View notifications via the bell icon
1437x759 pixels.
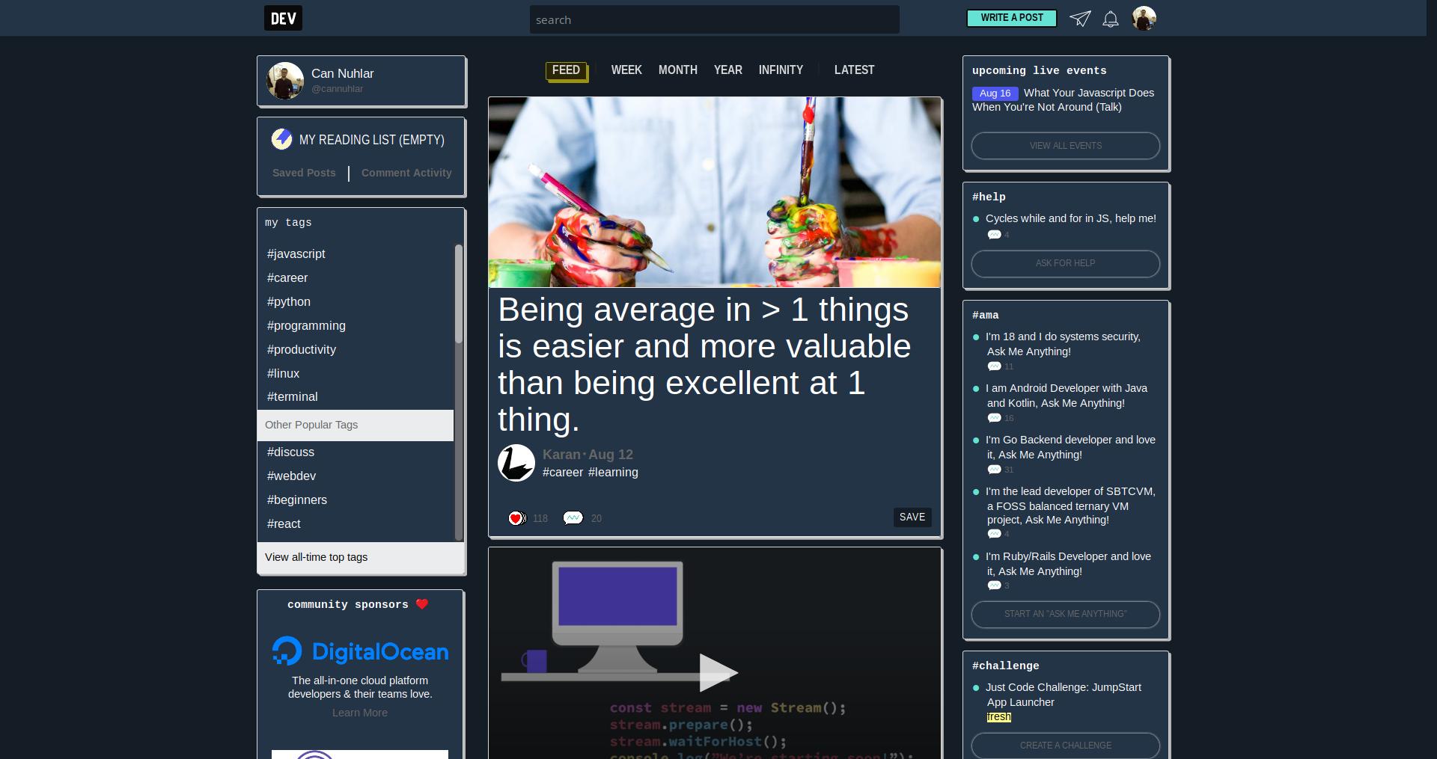pos(1111,19)
